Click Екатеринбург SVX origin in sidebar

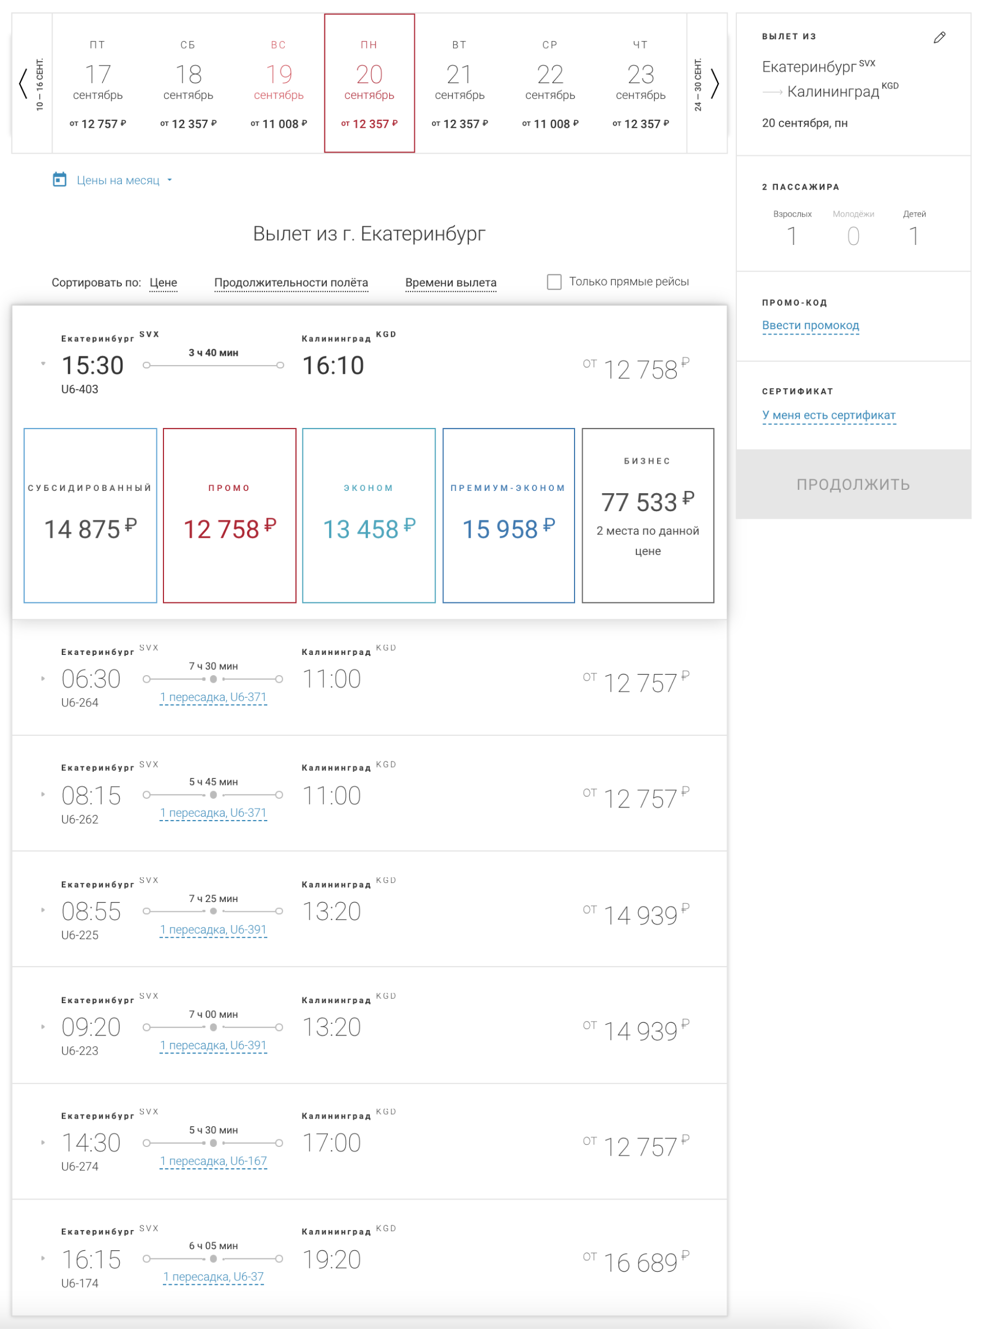click(818, 66)
